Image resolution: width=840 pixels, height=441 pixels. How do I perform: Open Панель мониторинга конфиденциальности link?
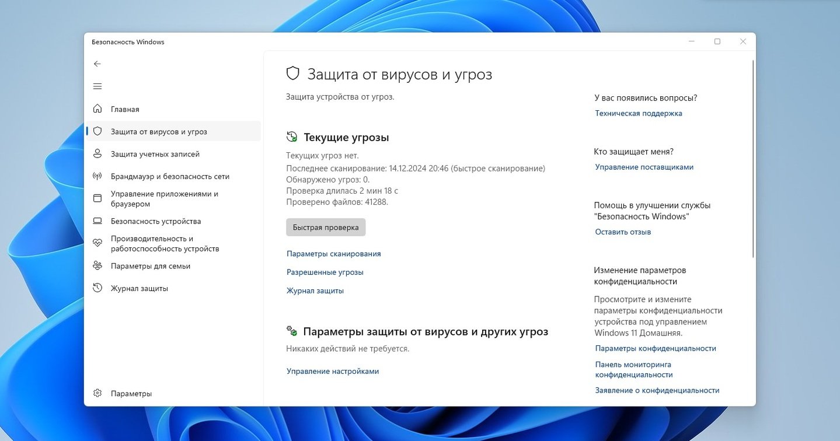pyautogui.click(x=634, y=369)
